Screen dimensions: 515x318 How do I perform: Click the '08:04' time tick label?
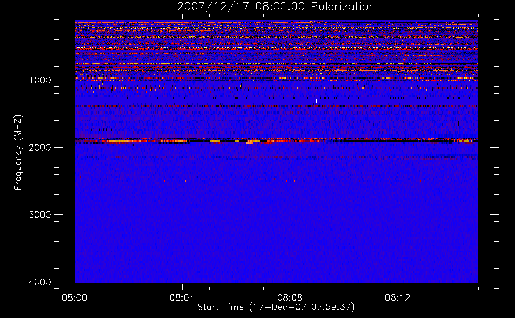182,298
